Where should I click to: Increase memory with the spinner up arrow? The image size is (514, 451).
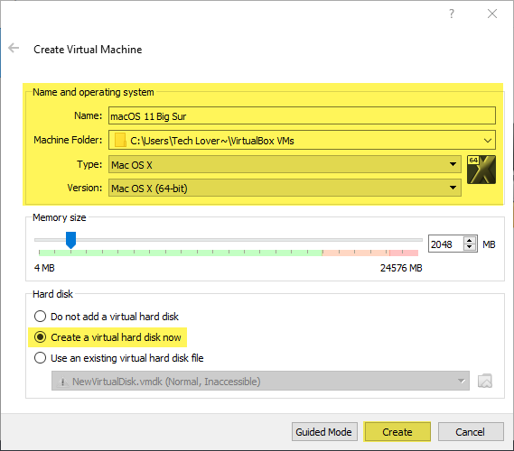point(470,241)
